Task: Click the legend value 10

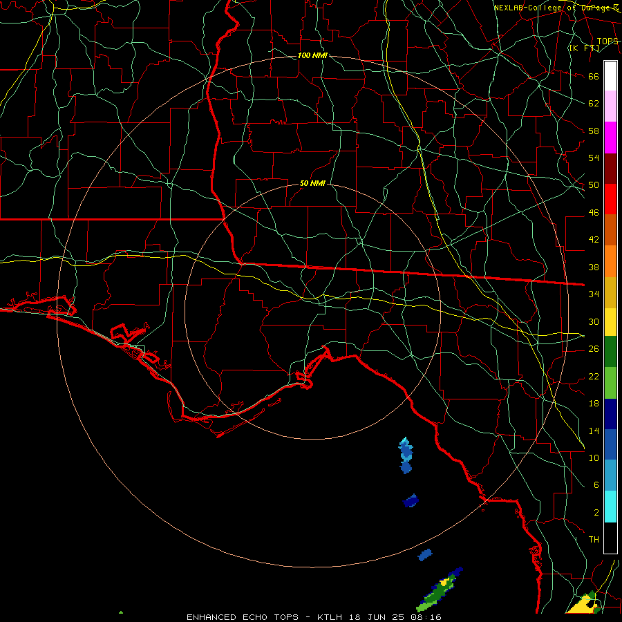Action: point(594,458)
